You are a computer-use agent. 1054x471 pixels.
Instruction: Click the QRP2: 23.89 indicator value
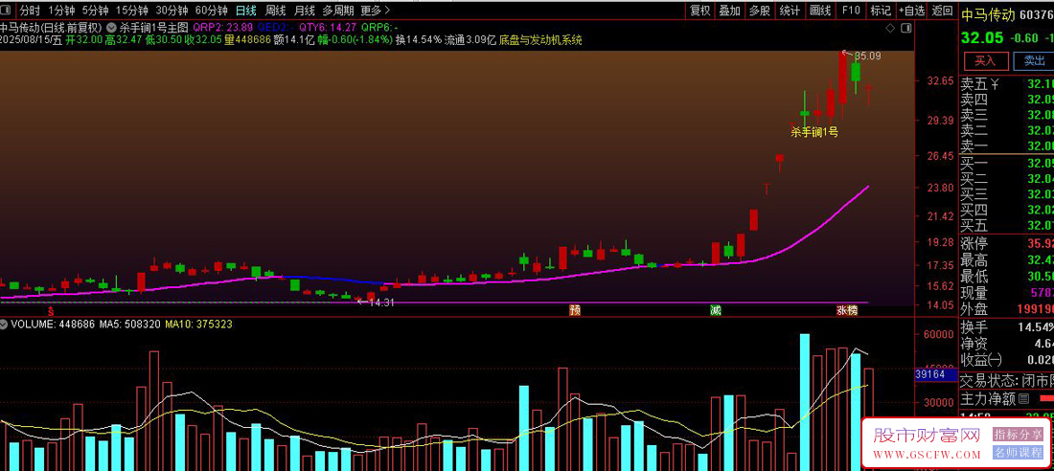(222, 28)
